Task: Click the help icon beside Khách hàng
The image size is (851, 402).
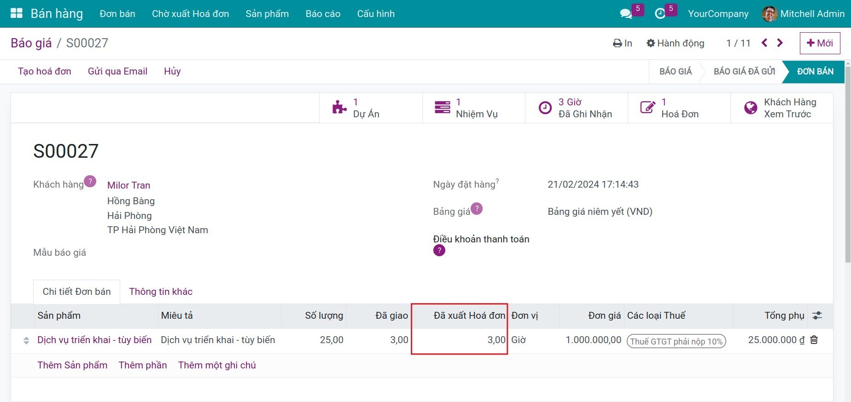Action: [x=90, y=181]
